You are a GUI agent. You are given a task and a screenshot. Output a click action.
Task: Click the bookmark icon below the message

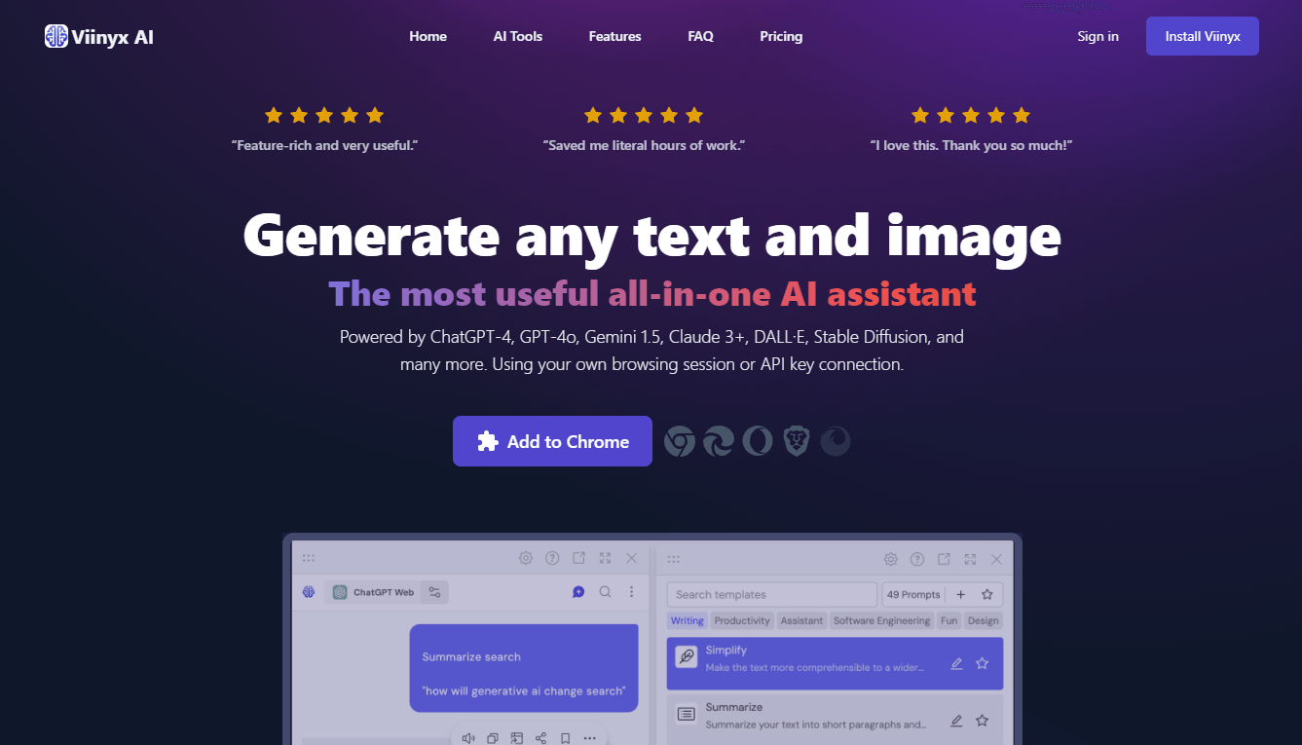pyautogui.click(x=565, y=738)
